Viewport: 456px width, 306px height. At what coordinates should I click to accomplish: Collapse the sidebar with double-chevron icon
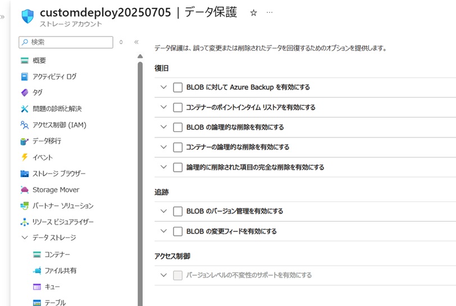point(136,42)
